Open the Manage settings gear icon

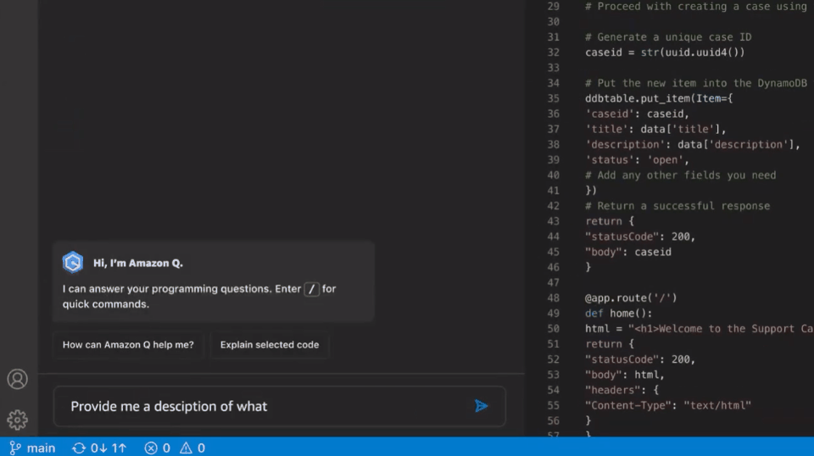click(x=17, y=420)
